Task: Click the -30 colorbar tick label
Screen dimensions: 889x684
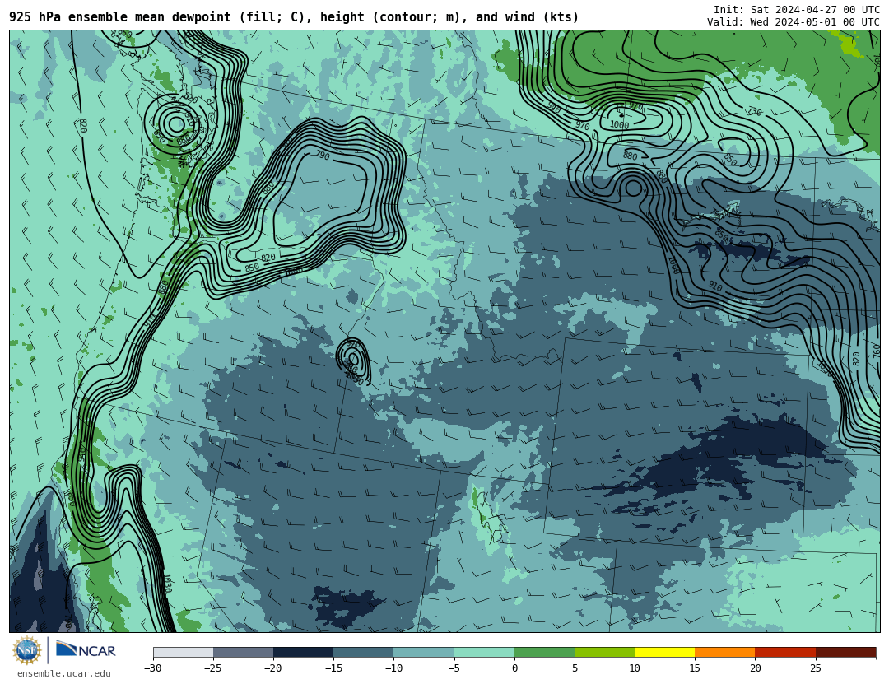Action: point(152,668)
